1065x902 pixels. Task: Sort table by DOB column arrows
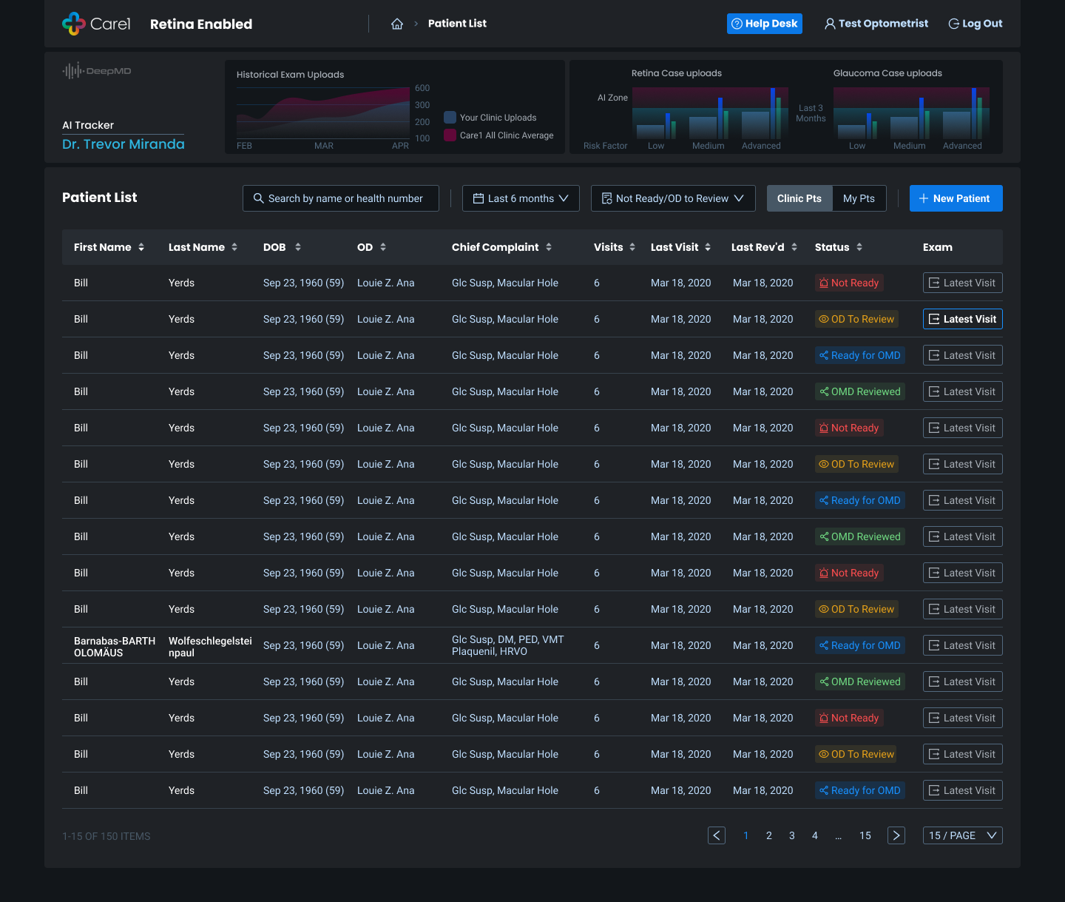(298, 247)
